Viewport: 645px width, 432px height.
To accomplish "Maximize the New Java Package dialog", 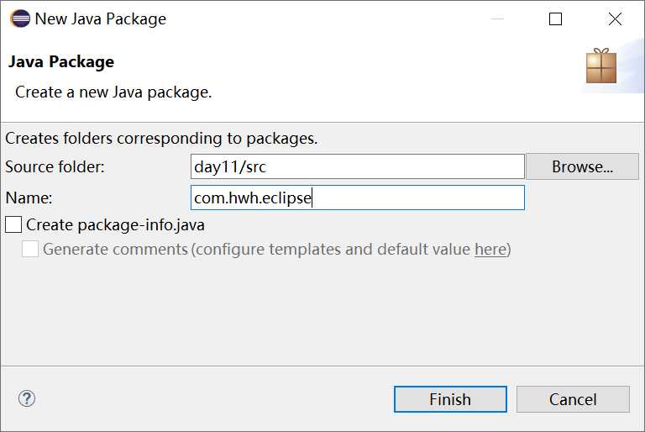I will click(x=555, y=19).
